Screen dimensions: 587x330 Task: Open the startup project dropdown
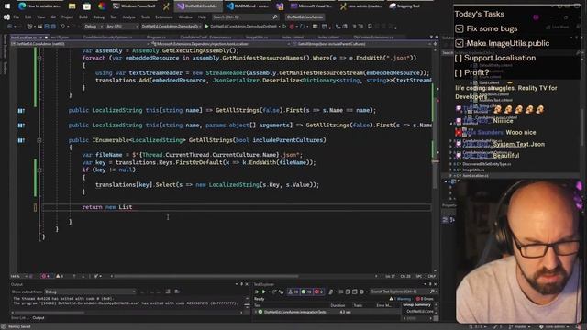pos(172,27)
